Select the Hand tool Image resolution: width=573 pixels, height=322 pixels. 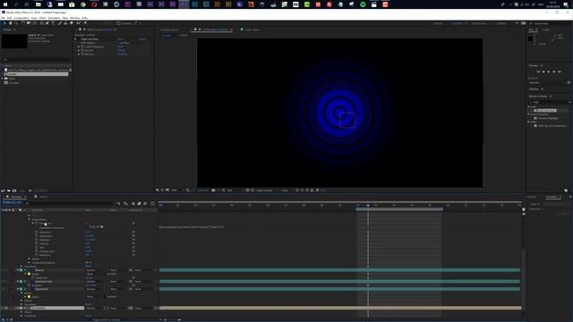(x=10, y=23)
